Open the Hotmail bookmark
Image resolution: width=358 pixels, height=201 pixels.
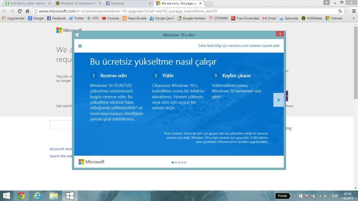click(333, 18)
